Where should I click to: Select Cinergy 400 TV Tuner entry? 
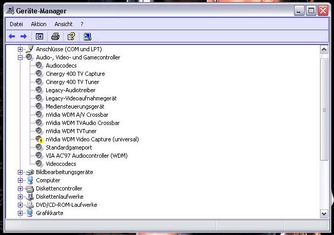[x=72, y=82]
